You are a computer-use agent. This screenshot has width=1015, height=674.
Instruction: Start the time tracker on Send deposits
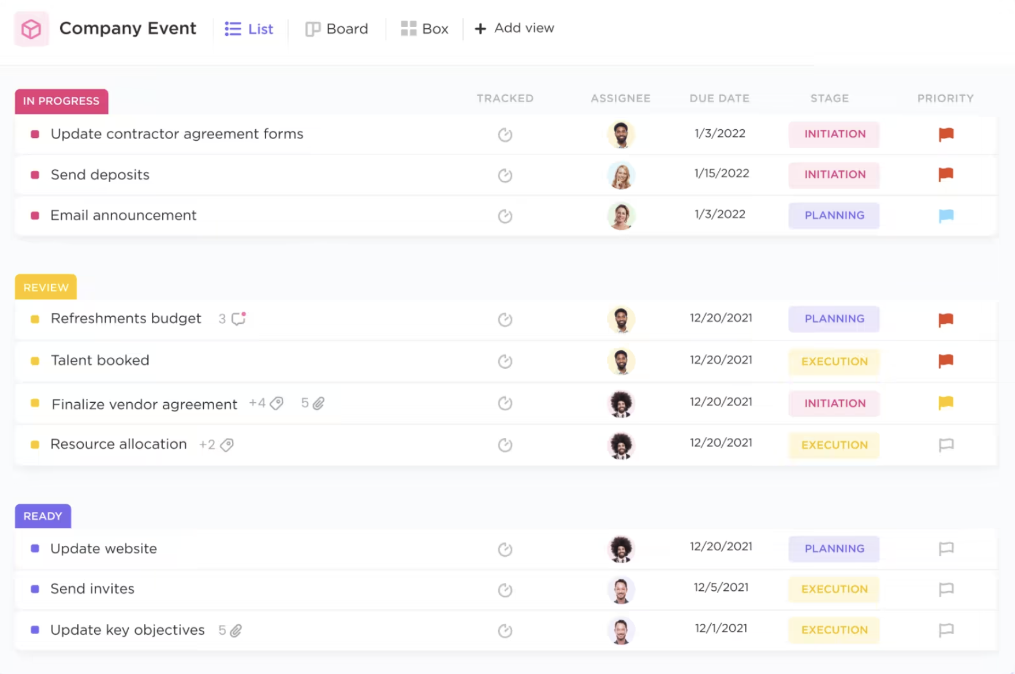coord(505,175)
